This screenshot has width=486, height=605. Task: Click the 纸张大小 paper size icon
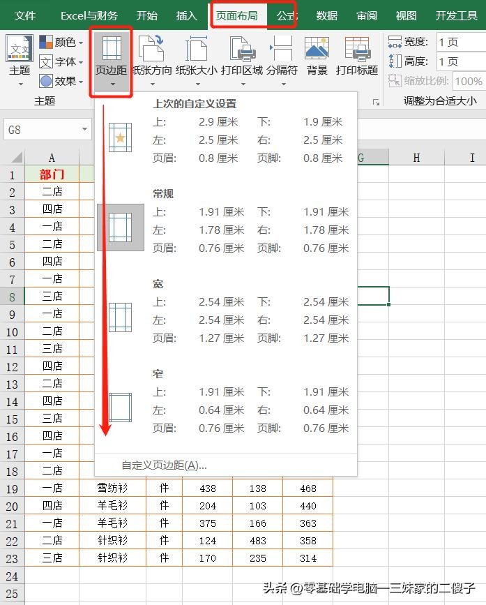(x=197, y=50)
